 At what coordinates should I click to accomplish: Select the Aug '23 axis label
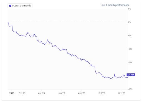pyautogui.click(x=82, y=93)
